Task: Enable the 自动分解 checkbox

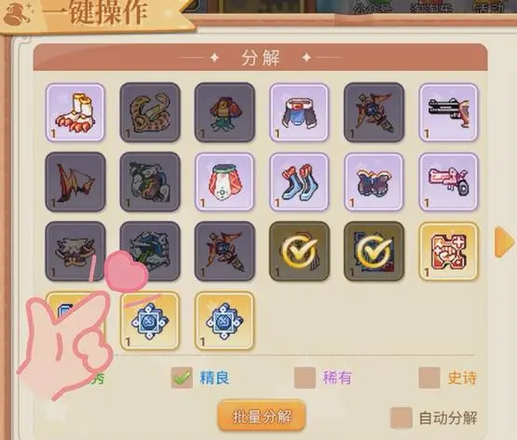Action: [x=401, y=418]
